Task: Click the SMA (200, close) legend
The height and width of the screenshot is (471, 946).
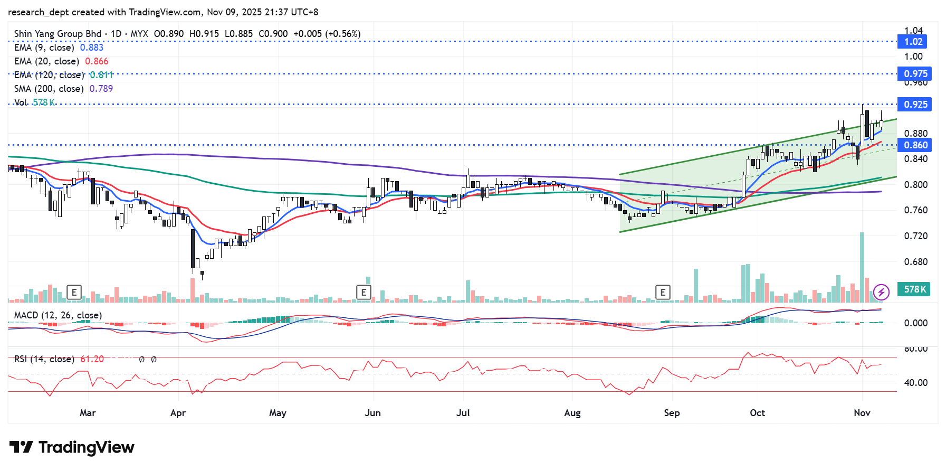Action: (x=49, y=89)
